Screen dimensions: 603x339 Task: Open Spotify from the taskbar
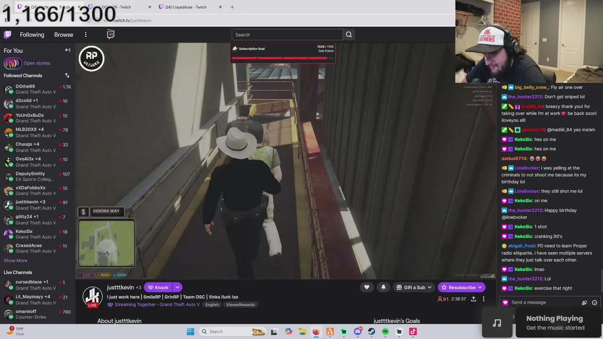[x=385, y=331]
